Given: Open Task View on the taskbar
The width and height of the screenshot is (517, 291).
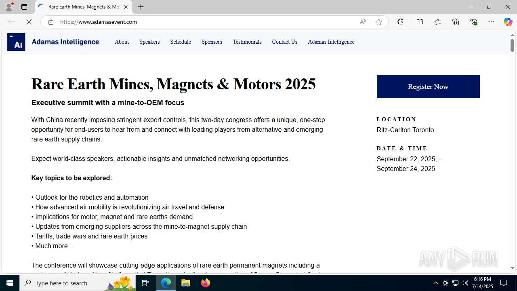Looking at the screenshot, I should (145, 283).
